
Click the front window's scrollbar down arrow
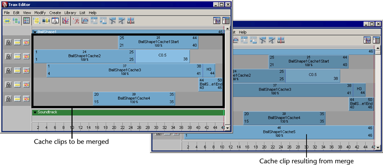point(227,128)
